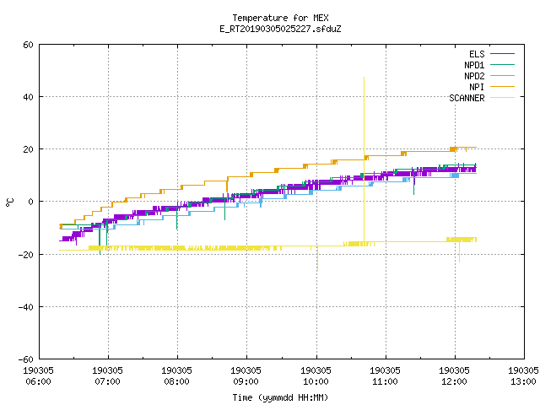The height and width of the screenshot is (405, 540).
Task: Select the SCANNER legend label
Action: [467, 98]
